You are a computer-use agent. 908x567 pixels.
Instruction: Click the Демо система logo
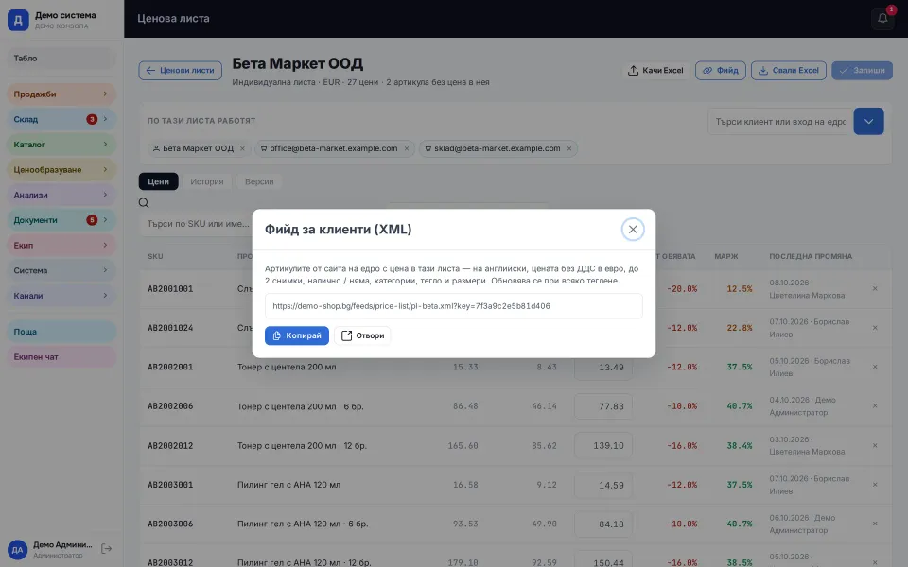(18, 20)
